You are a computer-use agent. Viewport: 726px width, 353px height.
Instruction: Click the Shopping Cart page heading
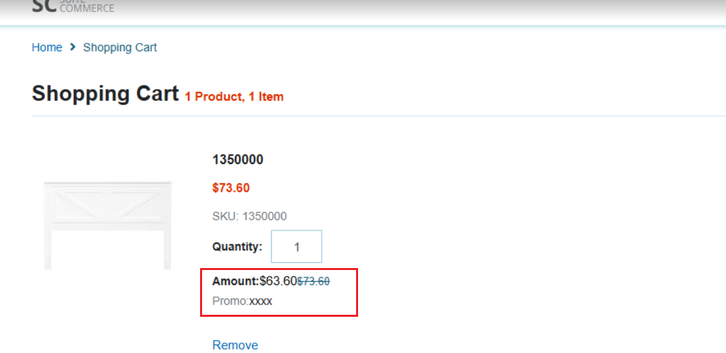coord(105,94)
